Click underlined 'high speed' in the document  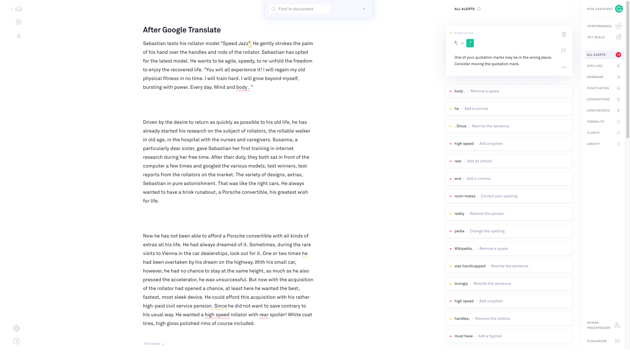pyautogui.click(x=217, y=315)
